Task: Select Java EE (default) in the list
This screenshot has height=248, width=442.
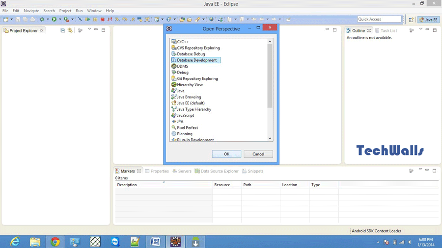Action: tap(188, 103)
